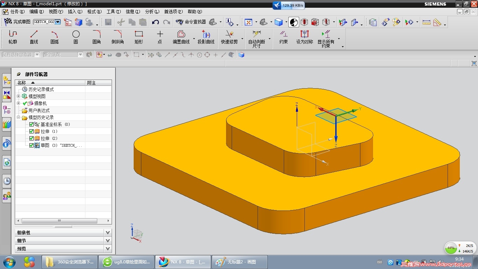Open the 编辑 menu
The height and width of the screenshot is (269, 478).
tap(37, 12)
